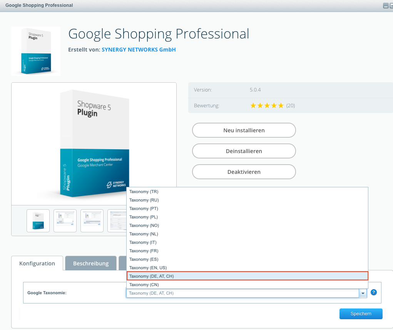The height and width of the screenshot is (330, 393).
Task: Select Taxonomy (FR) entry
Action: (x=247, y=251)
